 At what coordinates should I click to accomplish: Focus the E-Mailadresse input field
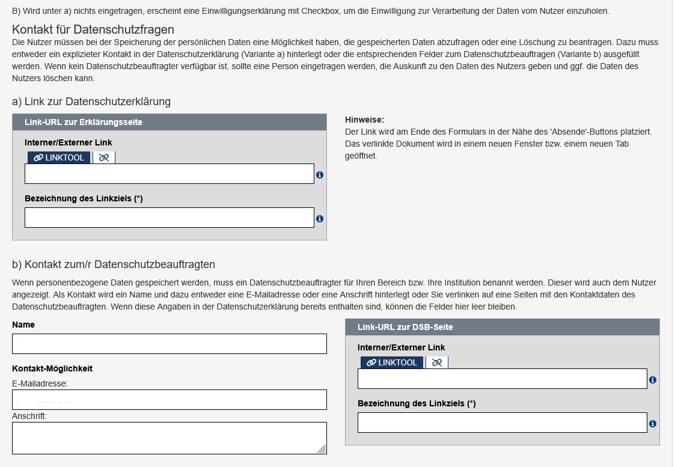(168, 399)
